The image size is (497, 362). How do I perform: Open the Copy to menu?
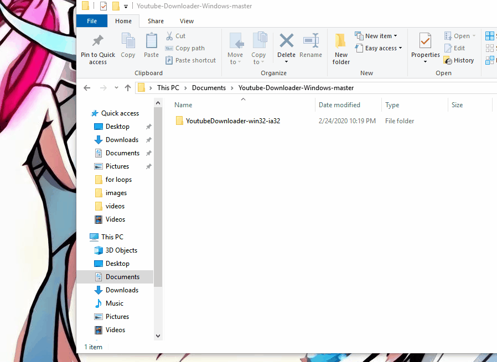coord(258,49)
